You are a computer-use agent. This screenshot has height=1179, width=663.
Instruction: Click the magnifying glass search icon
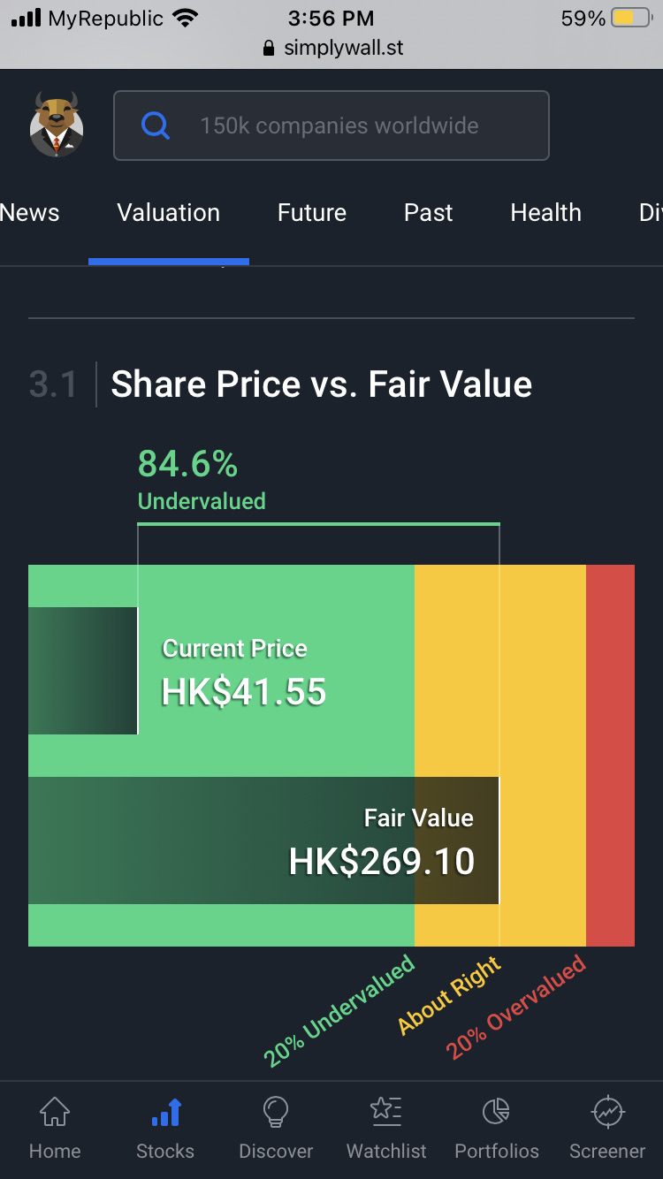[156, 126]
